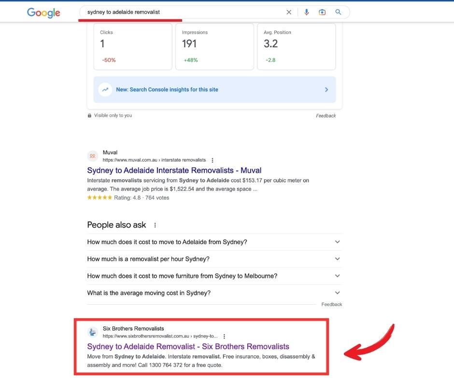
Task: Click the 'Six Brothers Removalists' site name
Action: [x=133, y=328]
